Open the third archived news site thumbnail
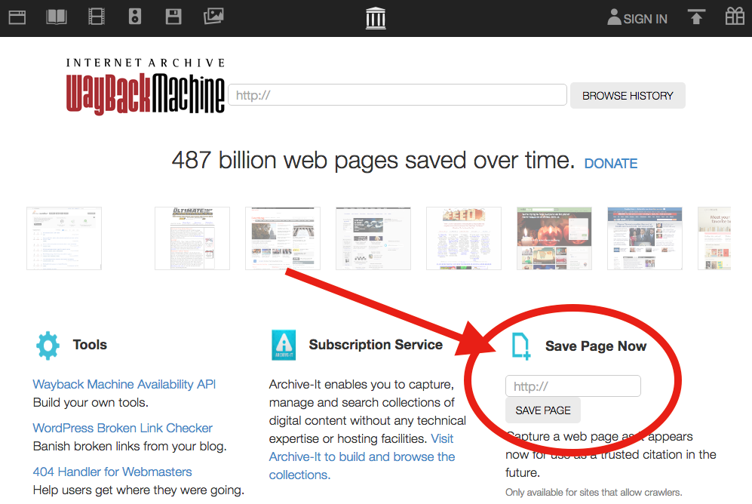Image resolution: width=752 pixels, height=504 pixels. [283, 238]
